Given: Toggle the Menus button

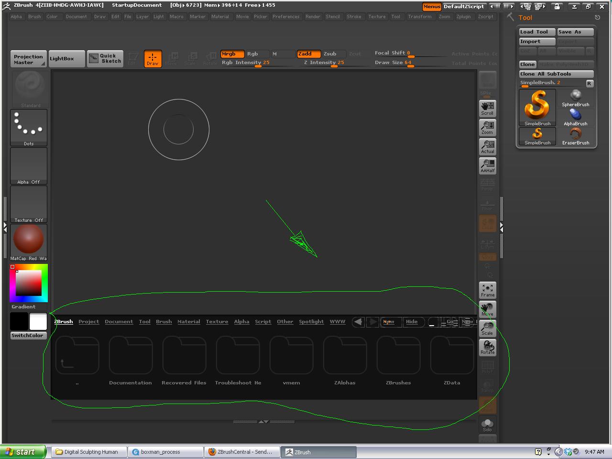Looking at the screenshot, I should pyautogui.click(x=431, y=7).
